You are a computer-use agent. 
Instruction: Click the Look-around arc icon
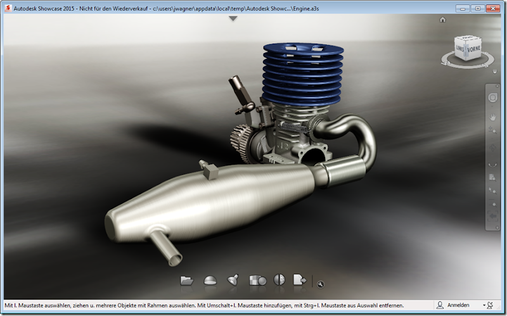coord(492,165)
